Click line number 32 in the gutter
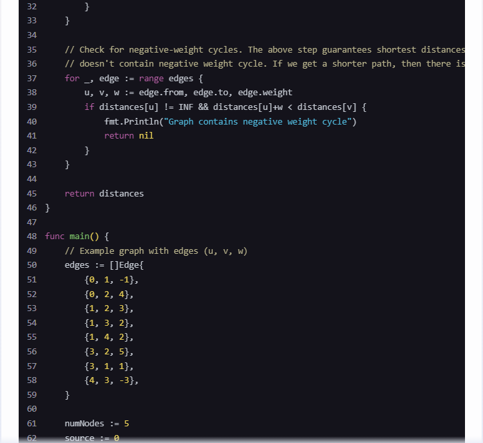This screenshot has height=443, width=483. pyautogui.click(x=32, y=6)
